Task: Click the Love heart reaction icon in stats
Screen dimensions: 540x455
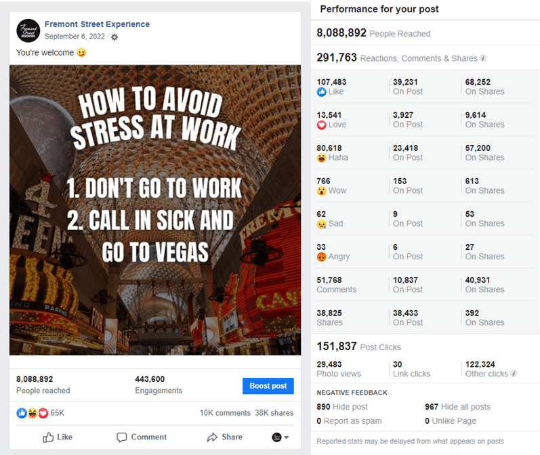Action: (322, 125)
